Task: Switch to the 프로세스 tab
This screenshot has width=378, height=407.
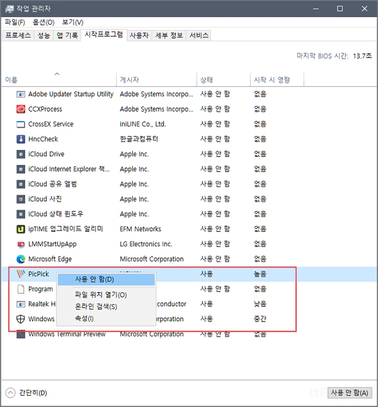Action: pyautogui.click(x=18, y=35)
